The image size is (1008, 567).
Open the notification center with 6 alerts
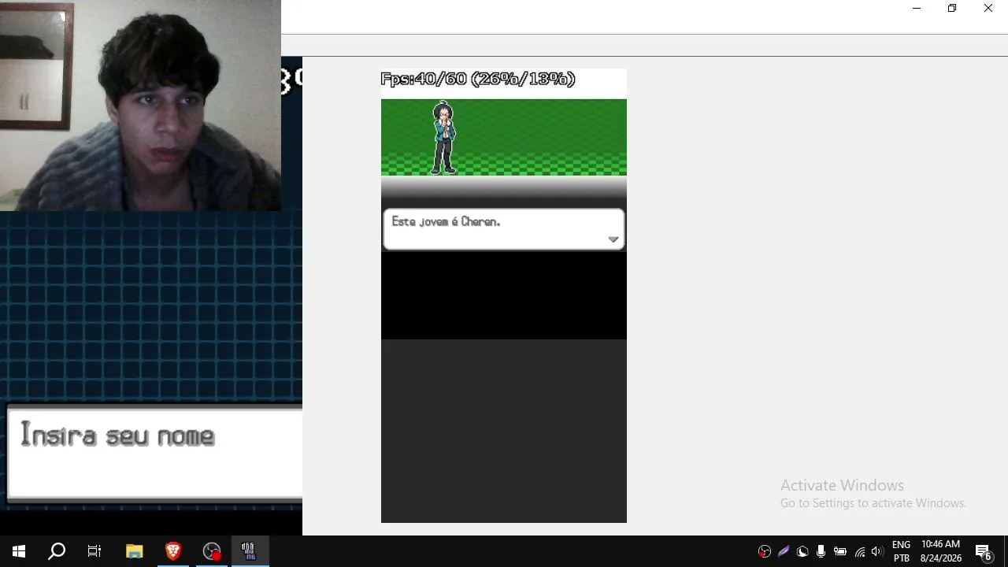pyautogui.click(x=984, y=551)
